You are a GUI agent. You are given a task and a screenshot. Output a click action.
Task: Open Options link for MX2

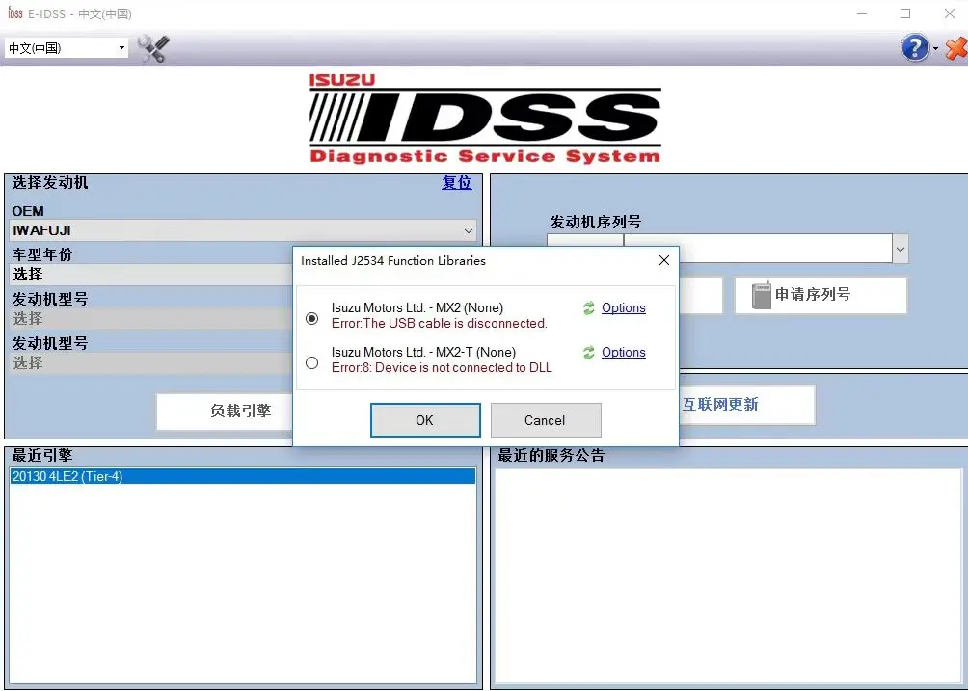[x=624, y=307]
